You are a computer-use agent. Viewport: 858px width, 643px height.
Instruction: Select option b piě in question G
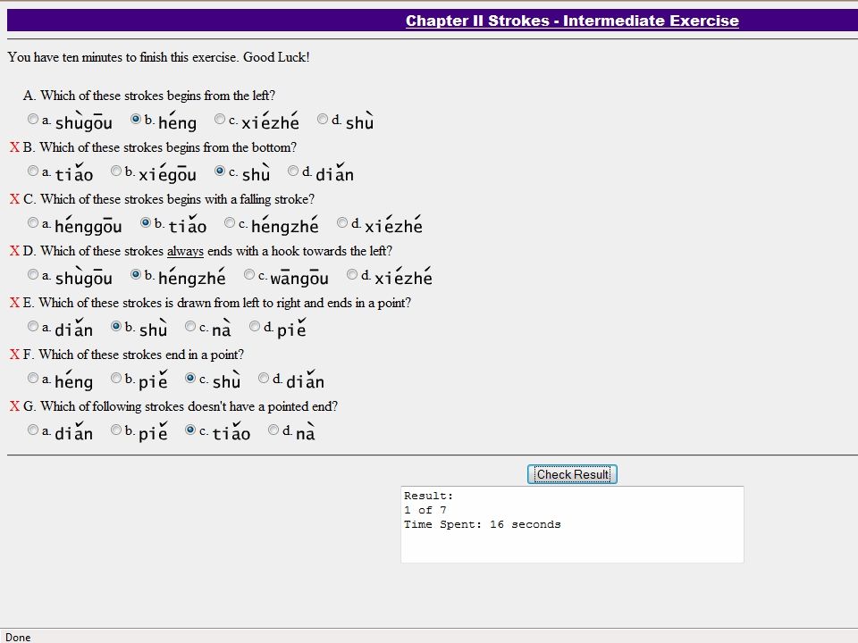pos(116,430)
